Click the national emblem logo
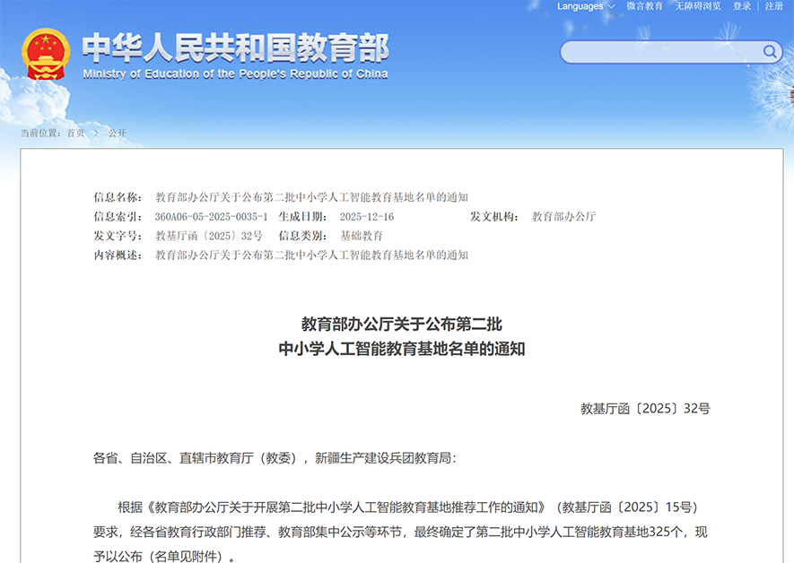Image resolution: width=794 pixels, height=563 pixels. pos(46,55)
